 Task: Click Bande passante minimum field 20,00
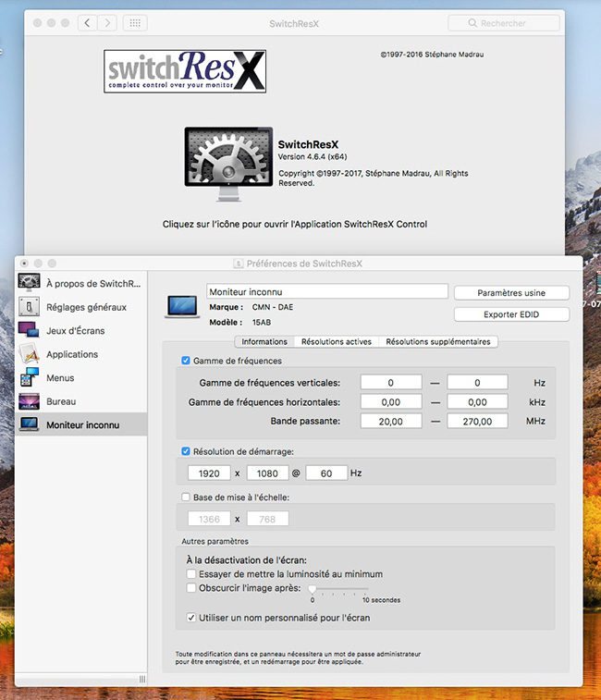tap(391, 422)
